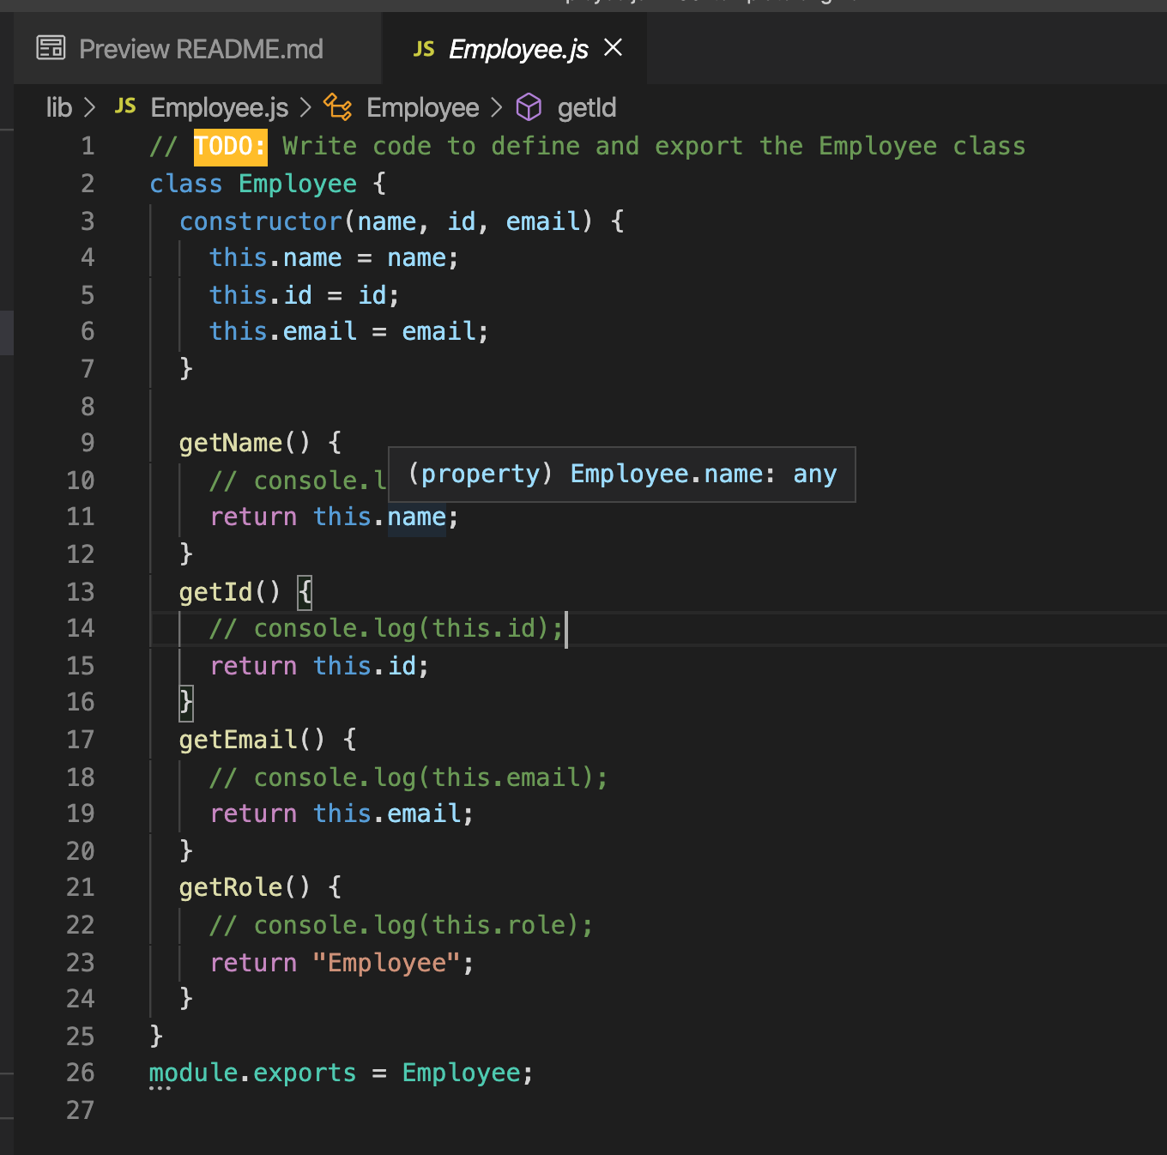
Task: Click the getId method cube icon in breadcrumbs
Action: click(x=529, y=107)
